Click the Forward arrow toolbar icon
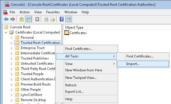 (12, 19)
